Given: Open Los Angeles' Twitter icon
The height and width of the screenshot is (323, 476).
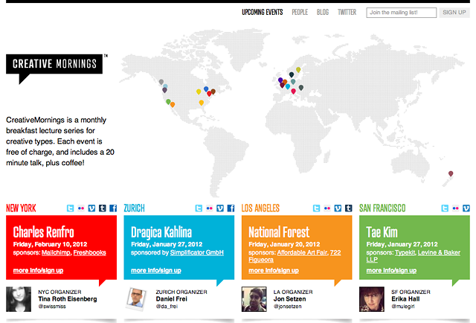Looking at the screenshot, I should (x=316, y=208).
